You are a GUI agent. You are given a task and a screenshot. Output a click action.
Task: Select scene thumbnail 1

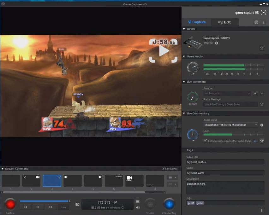click(x=11, y=181)
